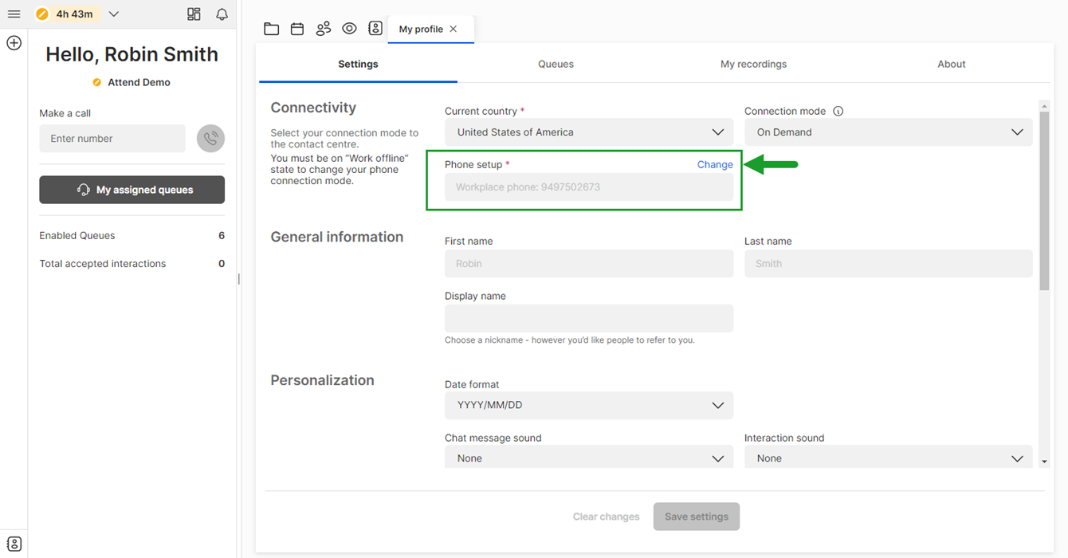Click the First name field
This screenshot has width=1068, height=558.
(589, 264)
